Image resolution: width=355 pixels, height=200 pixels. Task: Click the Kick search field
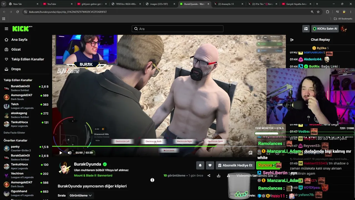point(177,29)
